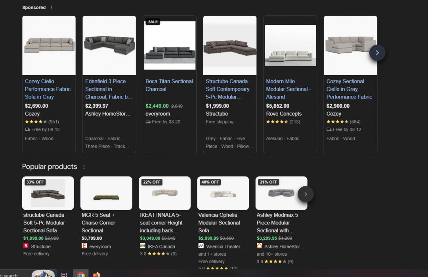Open Valencia Ophelia Modular Sectional Sofa

[x=219, y=223]
